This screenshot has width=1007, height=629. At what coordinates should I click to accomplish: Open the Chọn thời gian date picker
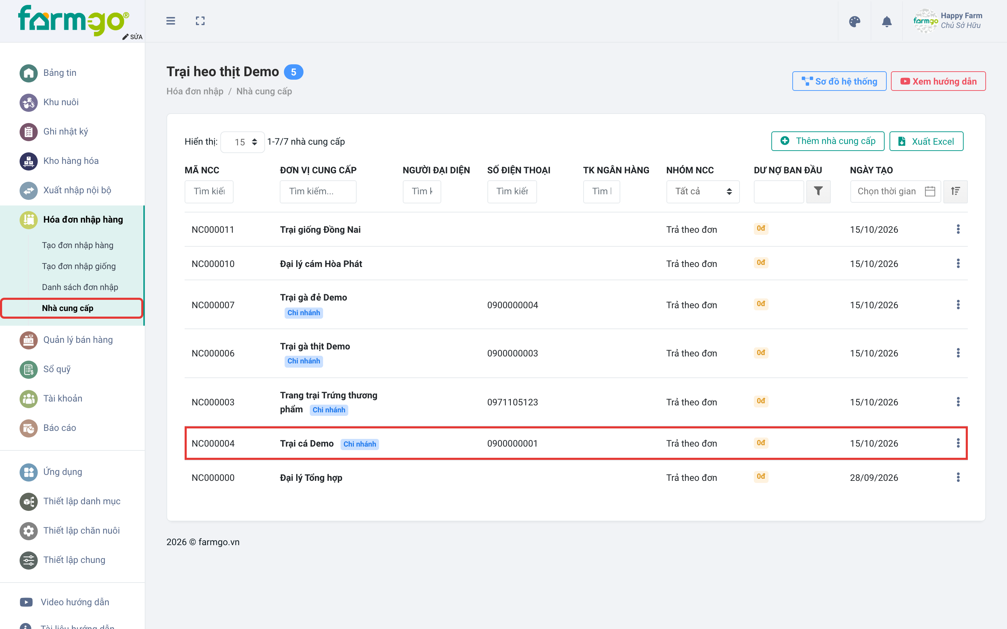click(895, 191)
